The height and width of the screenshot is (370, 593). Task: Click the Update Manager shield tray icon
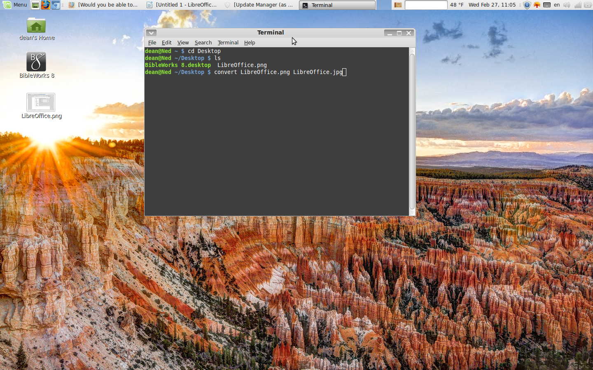pyautogui.click(x=527, y=5)
